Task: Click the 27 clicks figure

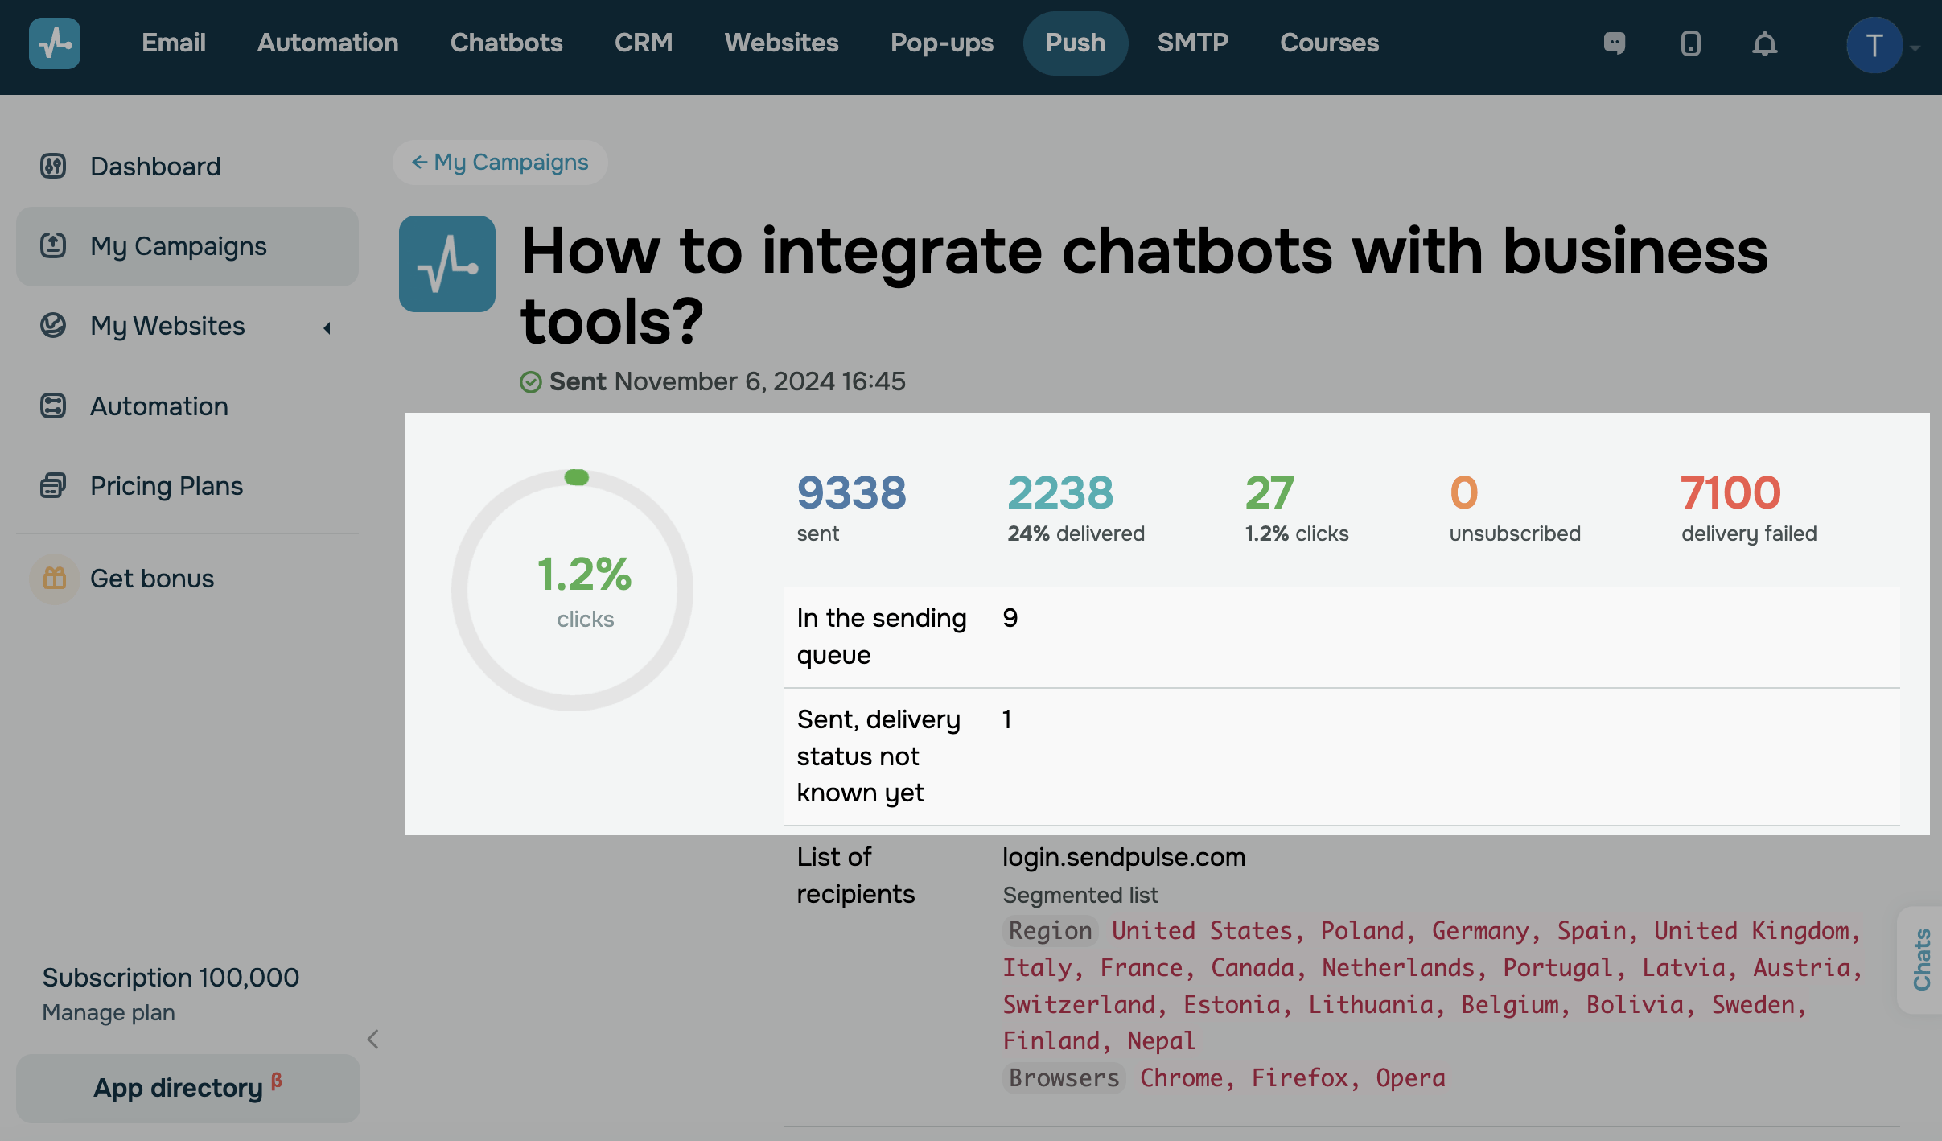Action: coord(1269,492)
